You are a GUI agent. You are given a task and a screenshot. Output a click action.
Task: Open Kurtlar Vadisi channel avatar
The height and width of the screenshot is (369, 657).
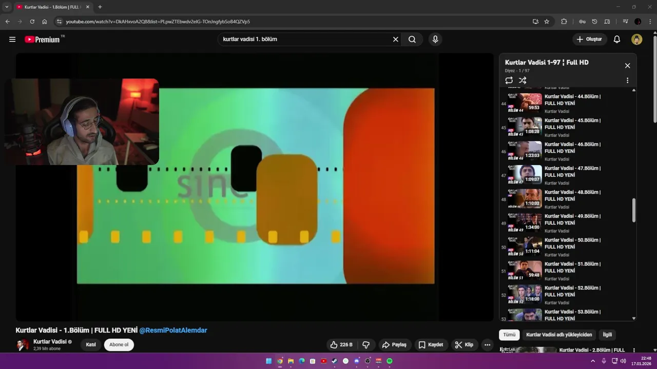[x=23, y=345]
